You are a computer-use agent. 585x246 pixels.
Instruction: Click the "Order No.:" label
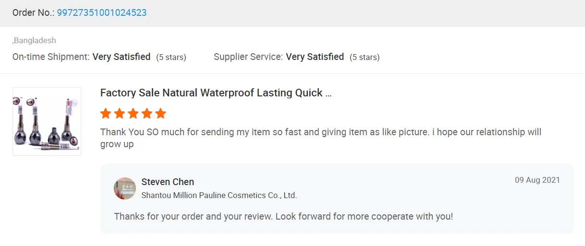pos(34,13)
